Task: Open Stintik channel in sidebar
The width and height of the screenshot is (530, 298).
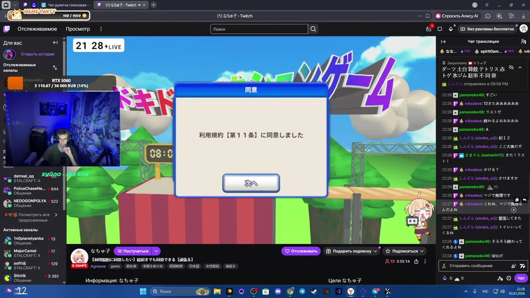Action: (31, 278)
